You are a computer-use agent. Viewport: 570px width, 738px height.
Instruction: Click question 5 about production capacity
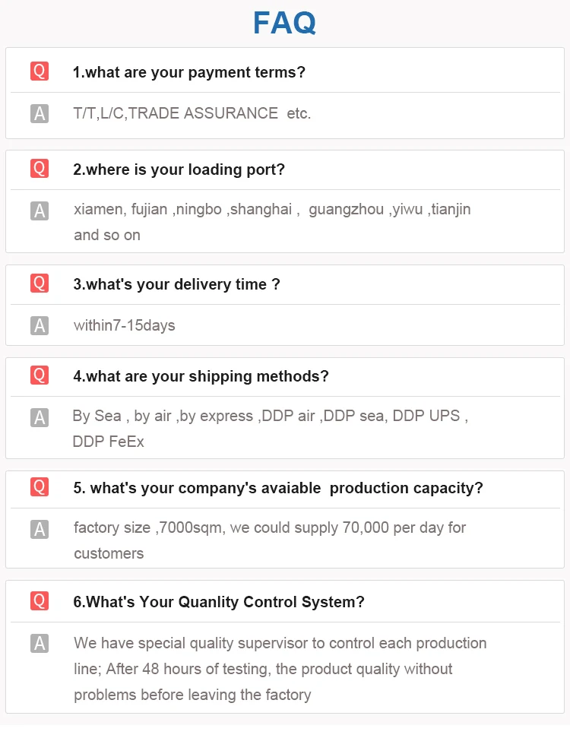tap(278, 488)
